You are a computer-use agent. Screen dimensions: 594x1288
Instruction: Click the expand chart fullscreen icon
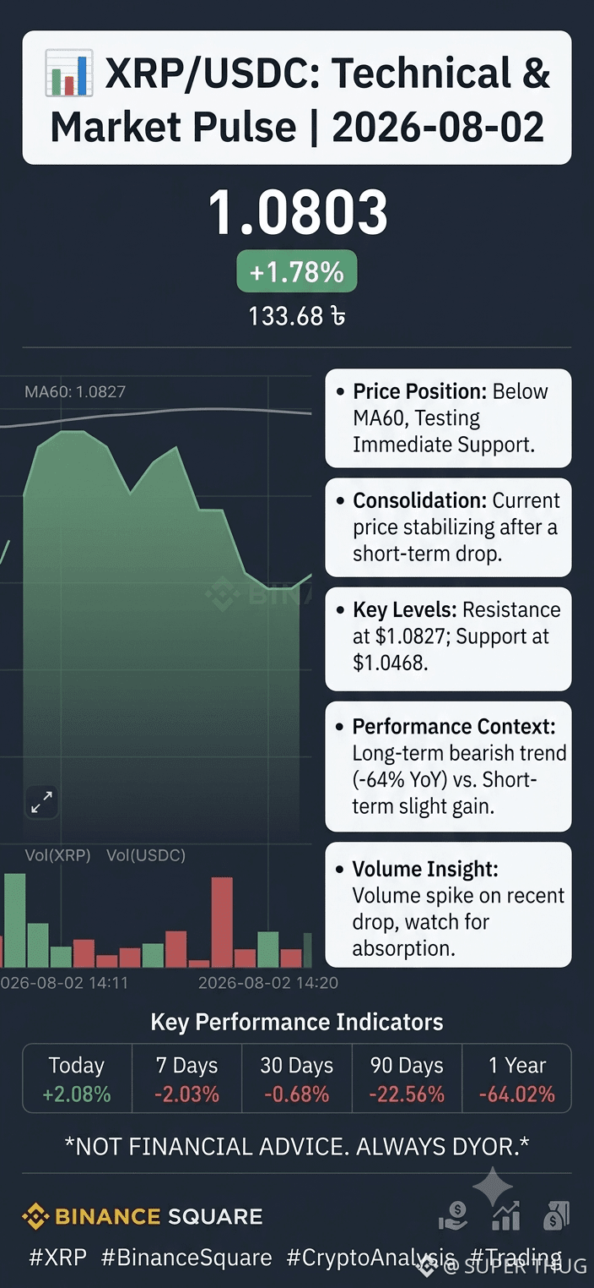coord(41,801)
